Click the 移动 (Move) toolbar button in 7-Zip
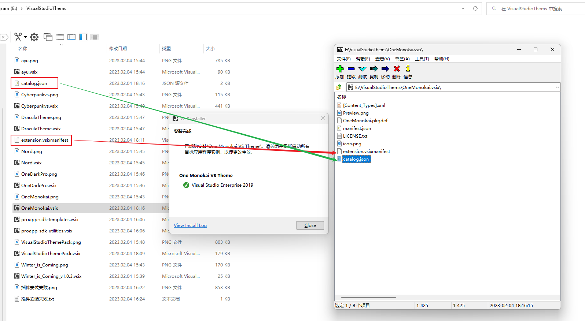 click(x=385, y=72)
